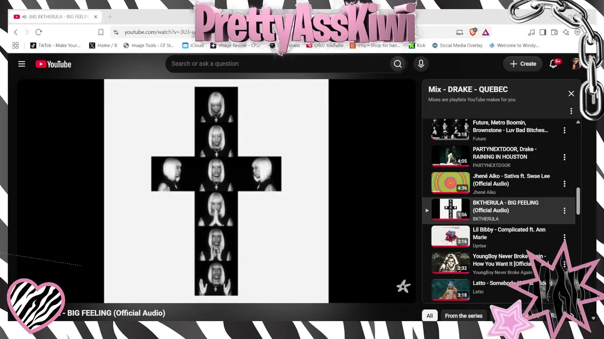
Task: Open TikTok bookmark in bookmarks bar
Action: point(55,46)
